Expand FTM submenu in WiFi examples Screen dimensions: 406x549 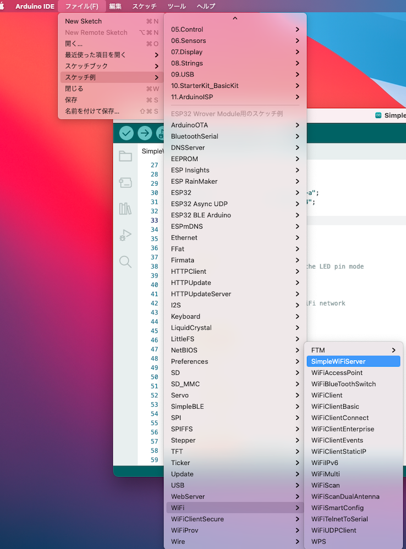[353, 350]
